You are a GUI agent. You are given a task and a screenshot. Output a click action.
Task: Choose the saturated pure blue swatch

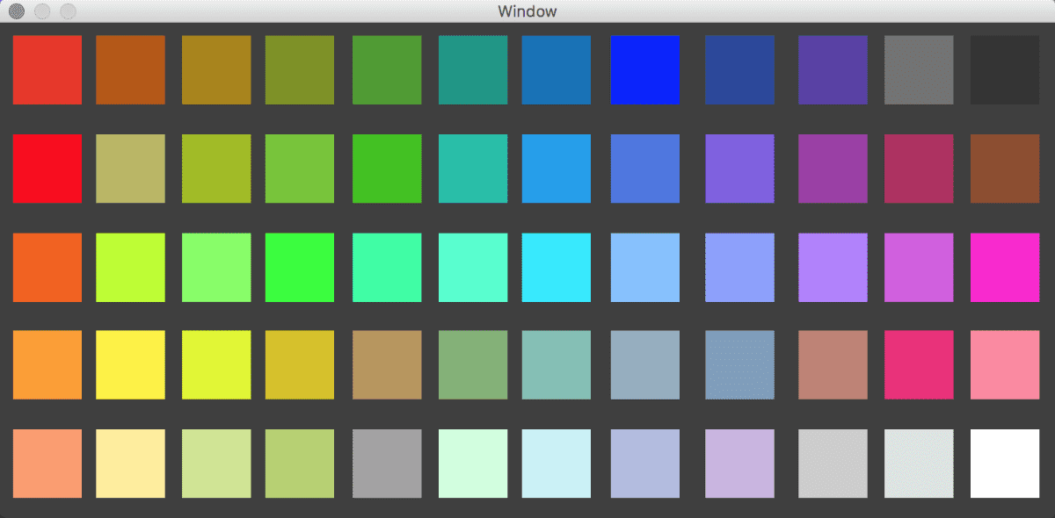point(645,70)
